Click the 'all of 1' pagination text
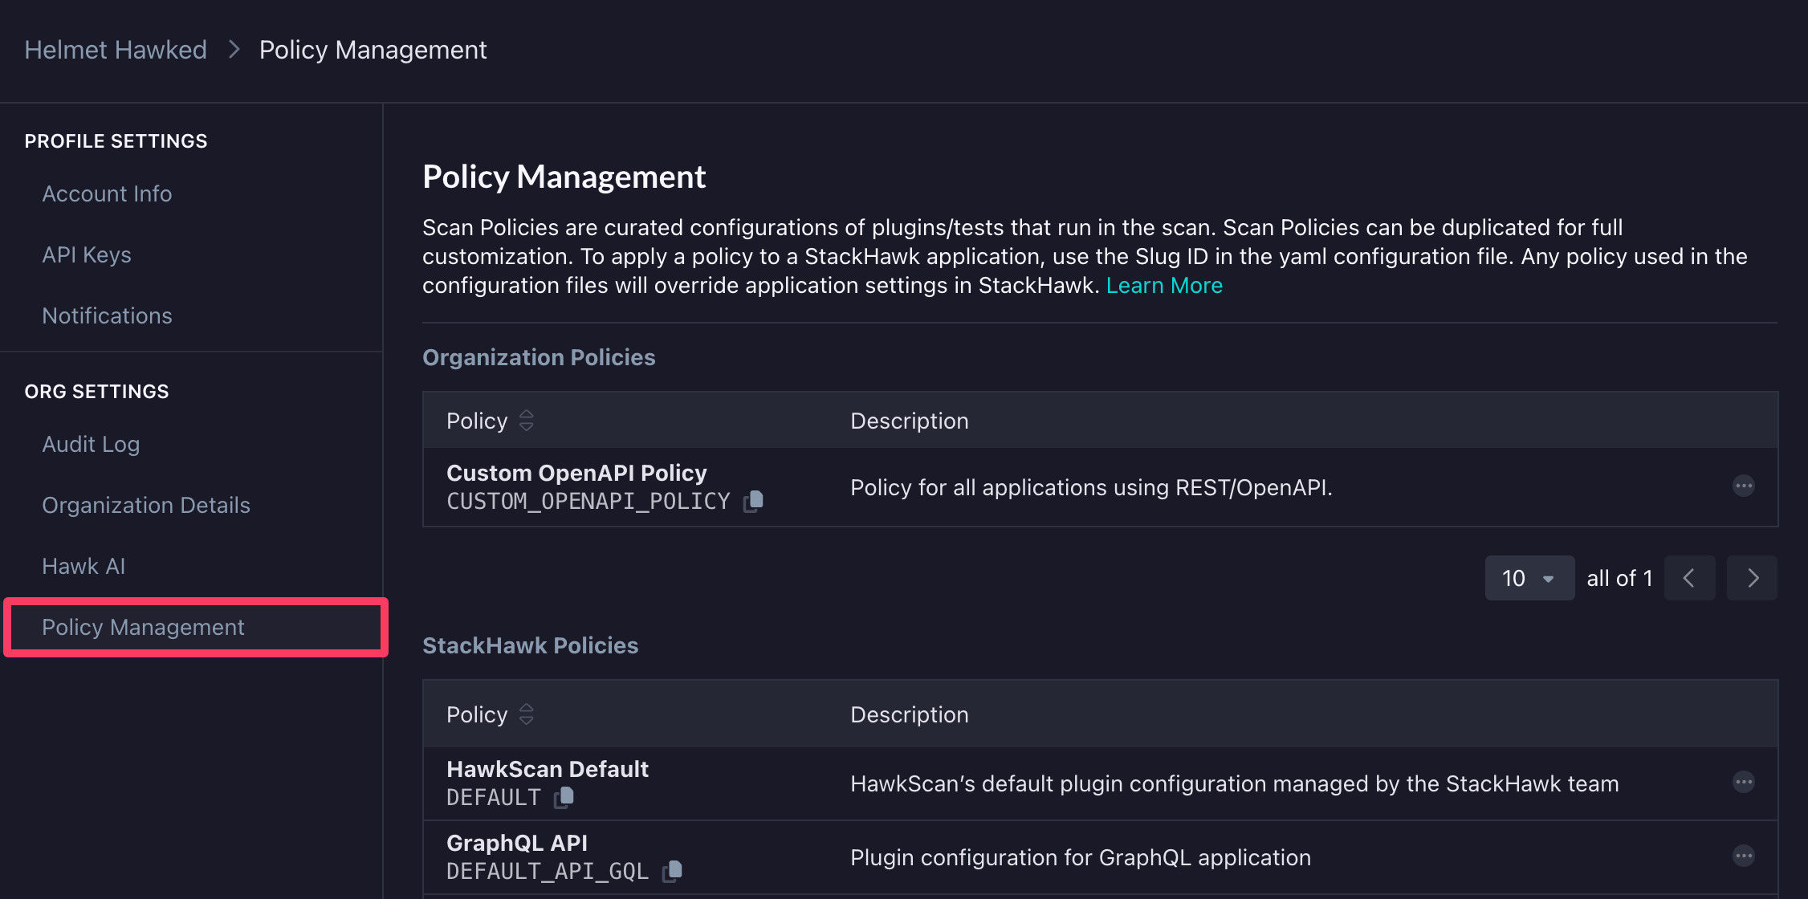The width and height of the screenshot is (1808, 899). click(1619, 578)
